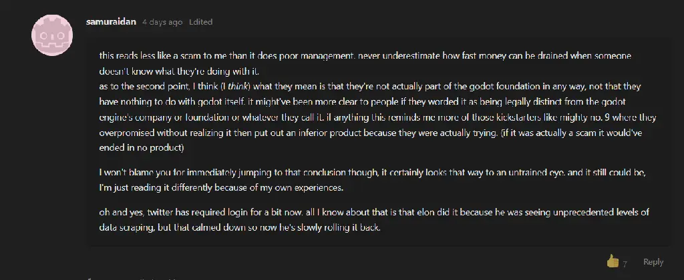The width and height of the screenshot is (684, 280).
Task: Like the comment with the thumbs-up icon
Action: pyautogui.click(x=613, y=261)
